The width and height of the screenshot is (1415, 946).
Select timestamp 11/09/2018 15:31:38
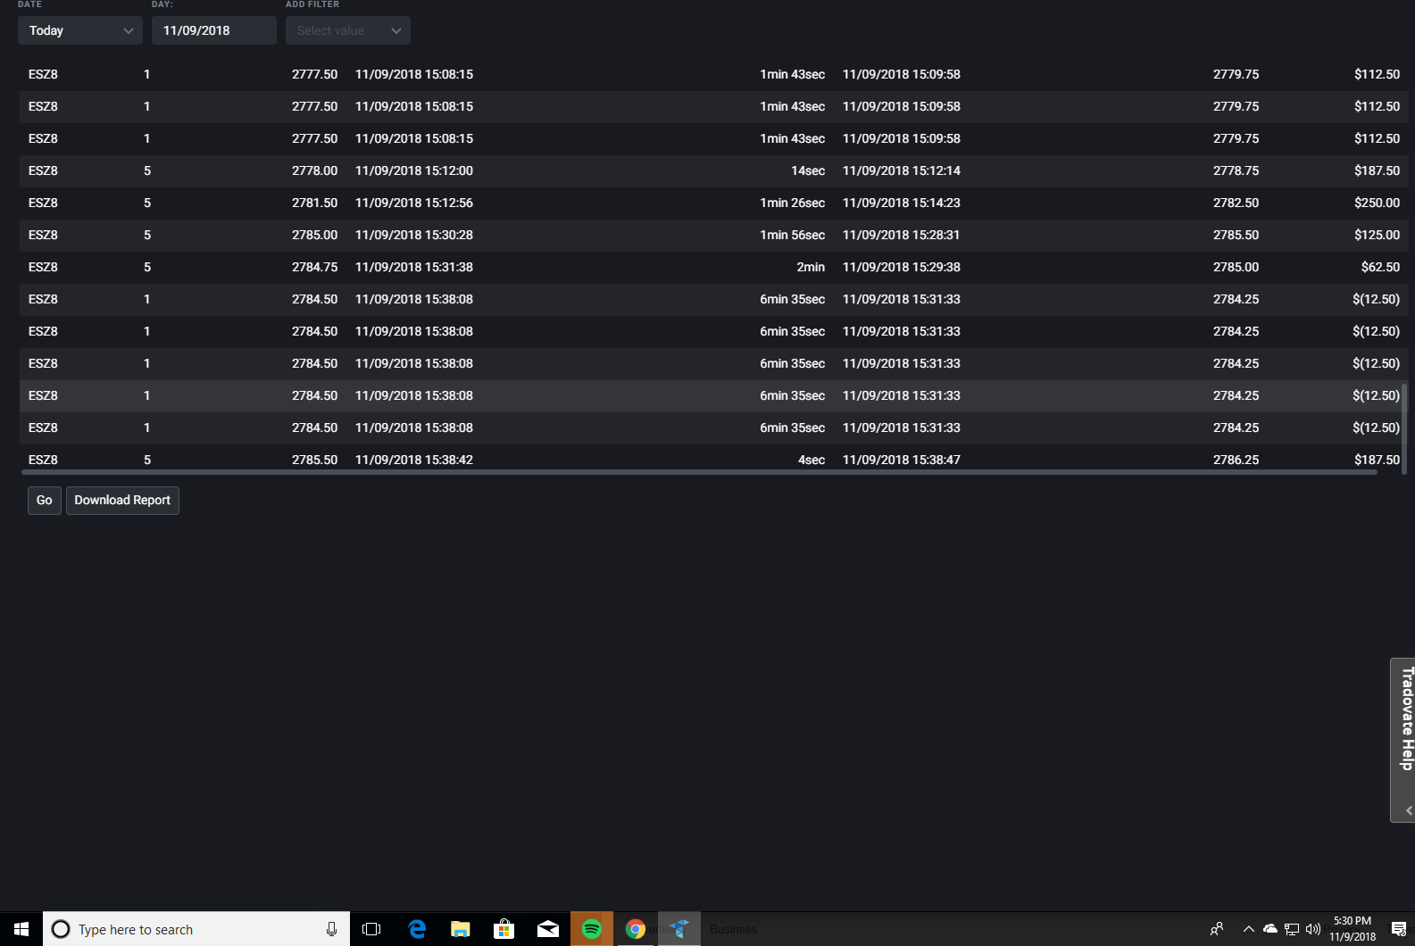(x=414, y=267)
